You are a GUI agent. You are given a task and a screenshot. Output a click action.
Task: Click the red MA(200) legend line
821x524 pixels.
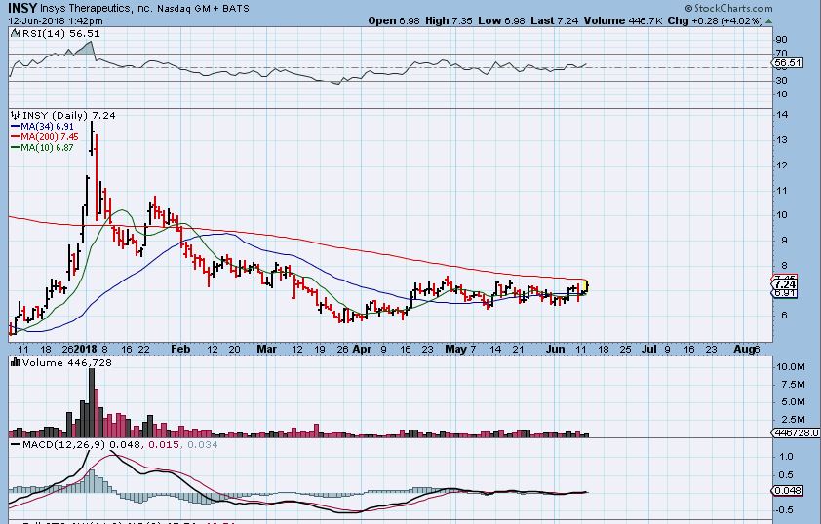[16, 137]
